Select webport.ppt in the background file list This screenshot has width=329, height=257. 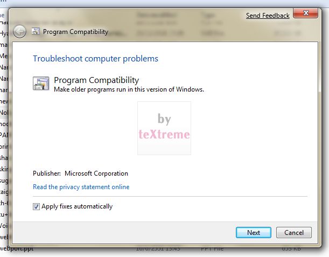coord(17,248)
